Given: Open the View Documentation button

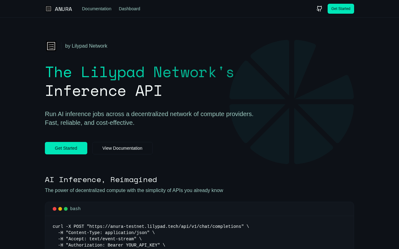Looking at the screenshot, I should [123, 148].
